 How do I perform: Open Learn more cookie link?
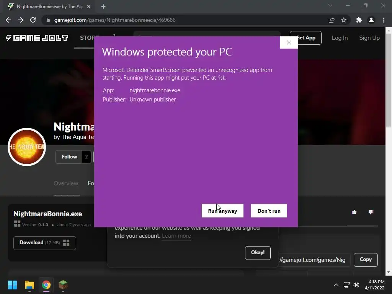pos(176,236)
